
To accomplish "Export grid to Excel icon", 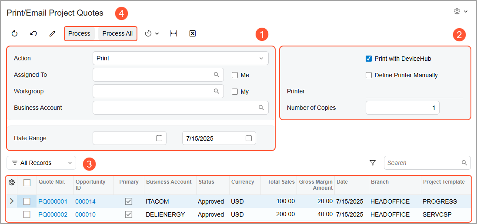I will click(193, 33).
